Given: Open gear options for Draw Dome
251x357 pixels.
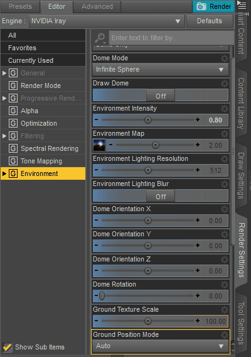Looking at the screenshot, I should coord(225,84).
